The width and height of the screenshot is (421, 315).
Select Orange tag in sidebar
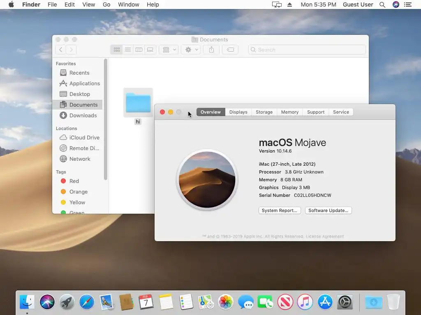point(78,192)
